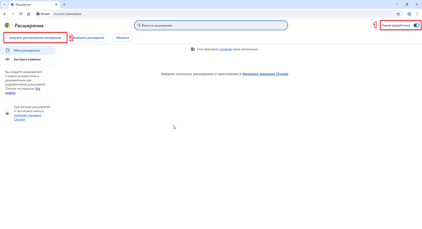Click the browser back arrow icon
The width and height of the screenshot is (422, 229).
pyautogui.click(x=5, y=14)
